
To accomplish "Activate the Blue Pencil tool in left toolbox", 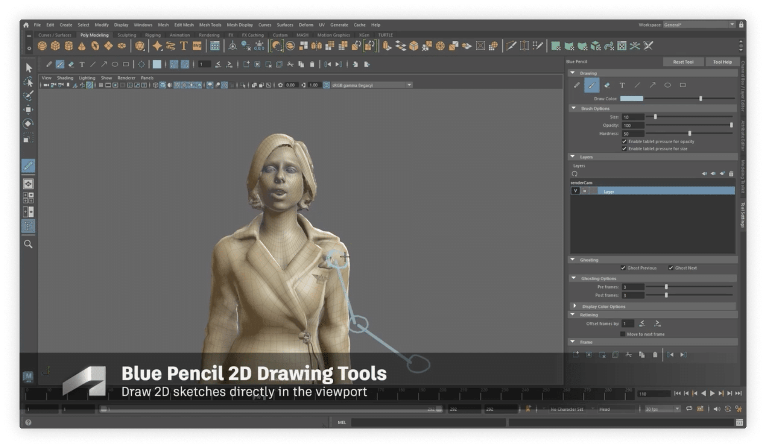I will 28,166.
